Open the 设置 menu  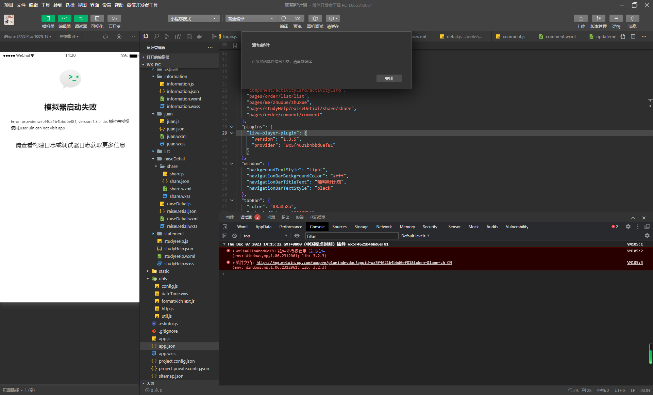(x=107, y=5)
